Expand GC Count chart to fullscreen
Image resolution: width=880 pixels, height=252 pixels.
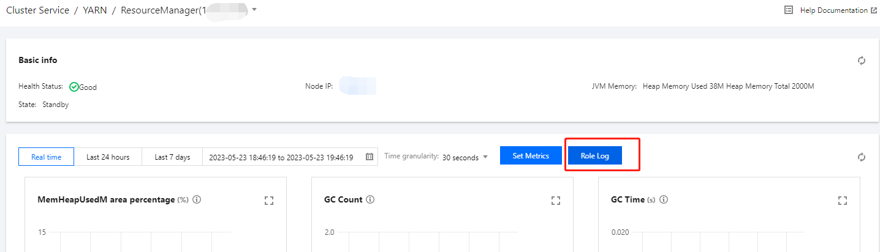tap(556, 200)
